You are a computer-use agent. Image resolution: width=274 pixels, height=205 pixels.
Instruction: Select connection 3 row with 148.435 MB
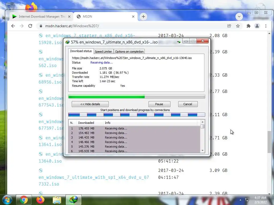coord(134,137)
